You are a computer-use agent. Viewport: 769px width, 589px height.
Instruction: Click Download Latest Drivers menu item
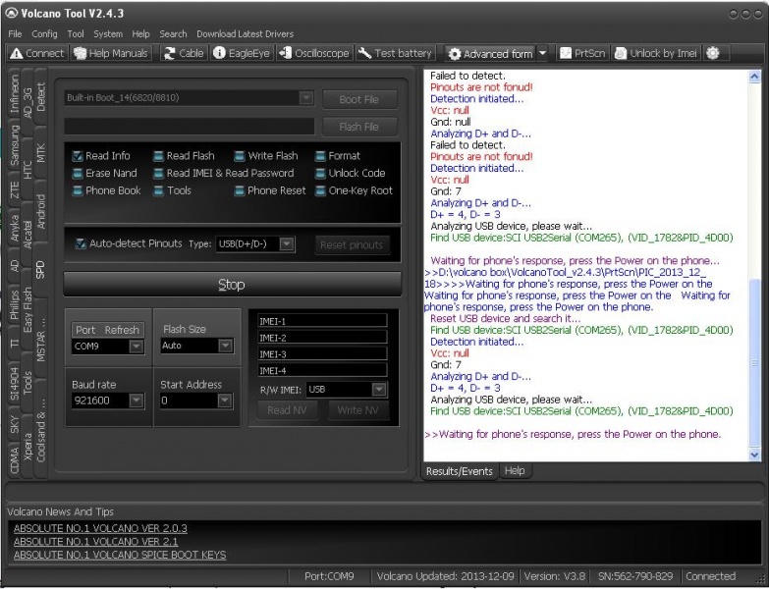tap(246, 33)
